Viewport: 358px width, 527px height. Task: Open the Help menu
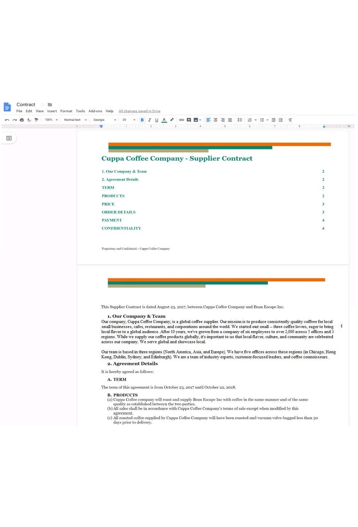[x=109, y=111]
